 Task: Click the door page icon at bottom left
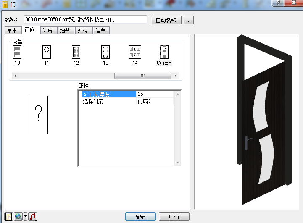pos(8,216)
